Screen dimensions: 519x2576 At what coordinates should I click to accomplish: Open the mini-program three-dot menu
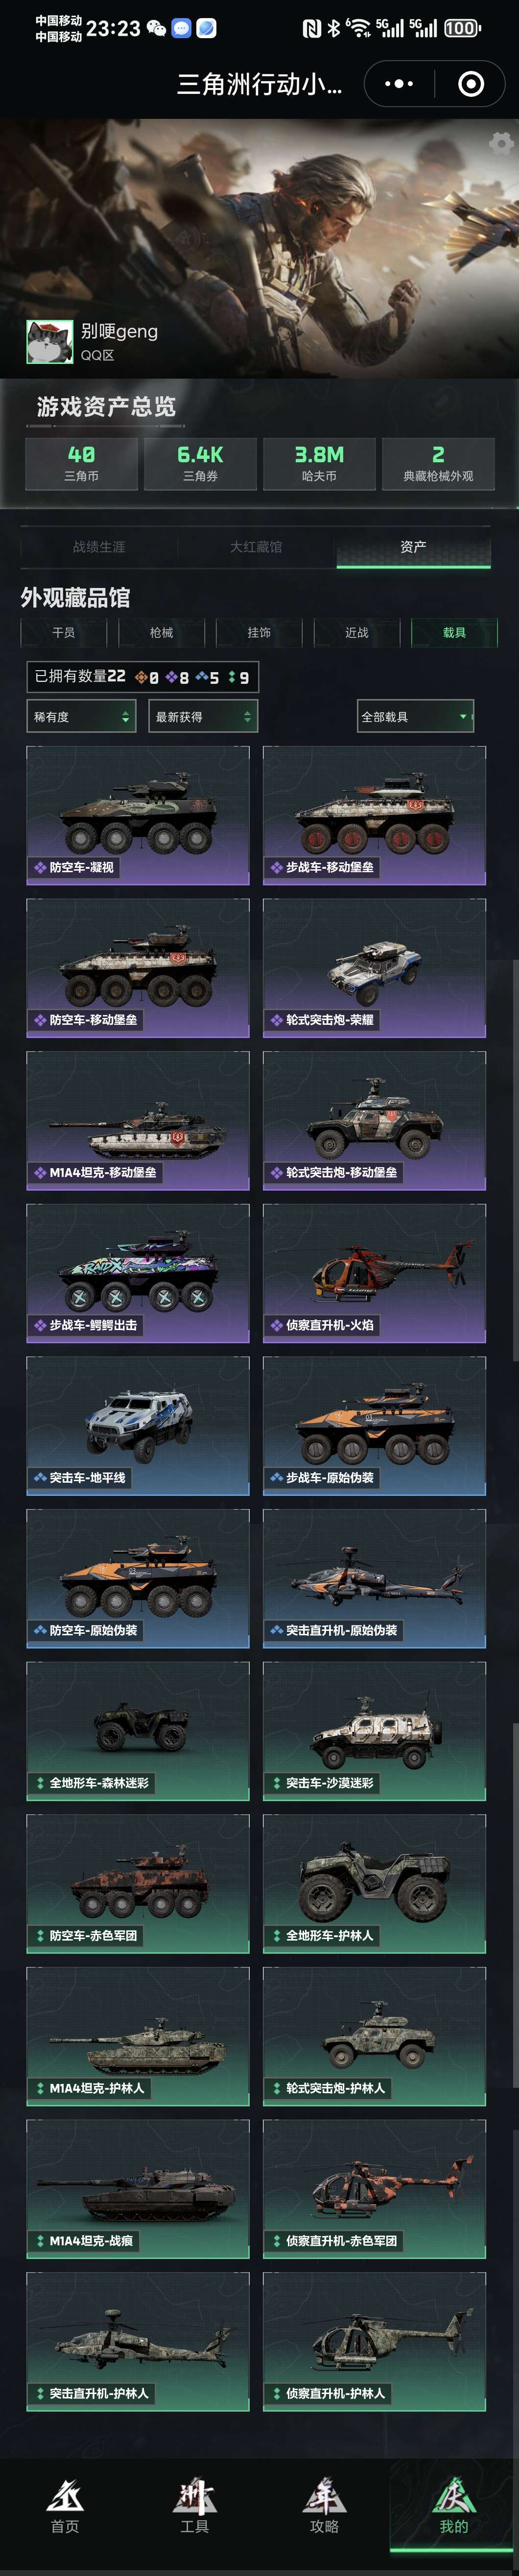click(398, 84)
